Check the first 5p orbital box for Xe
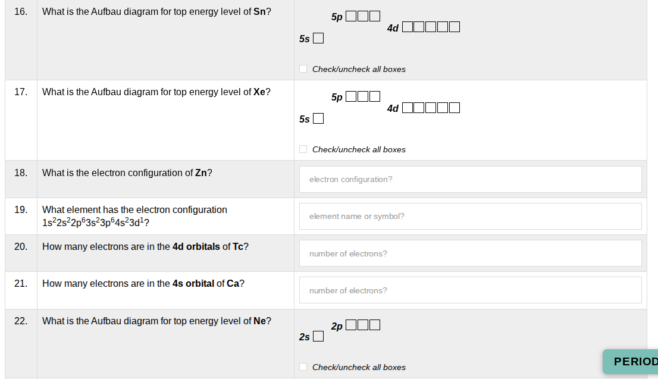The width and height of the screenshot is (658, 379). (x=350, y=96)
